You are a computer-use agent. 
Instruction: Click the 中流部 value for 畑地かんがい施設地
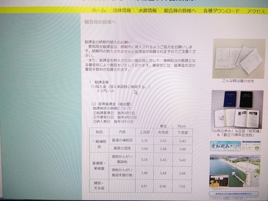[163, 160]
